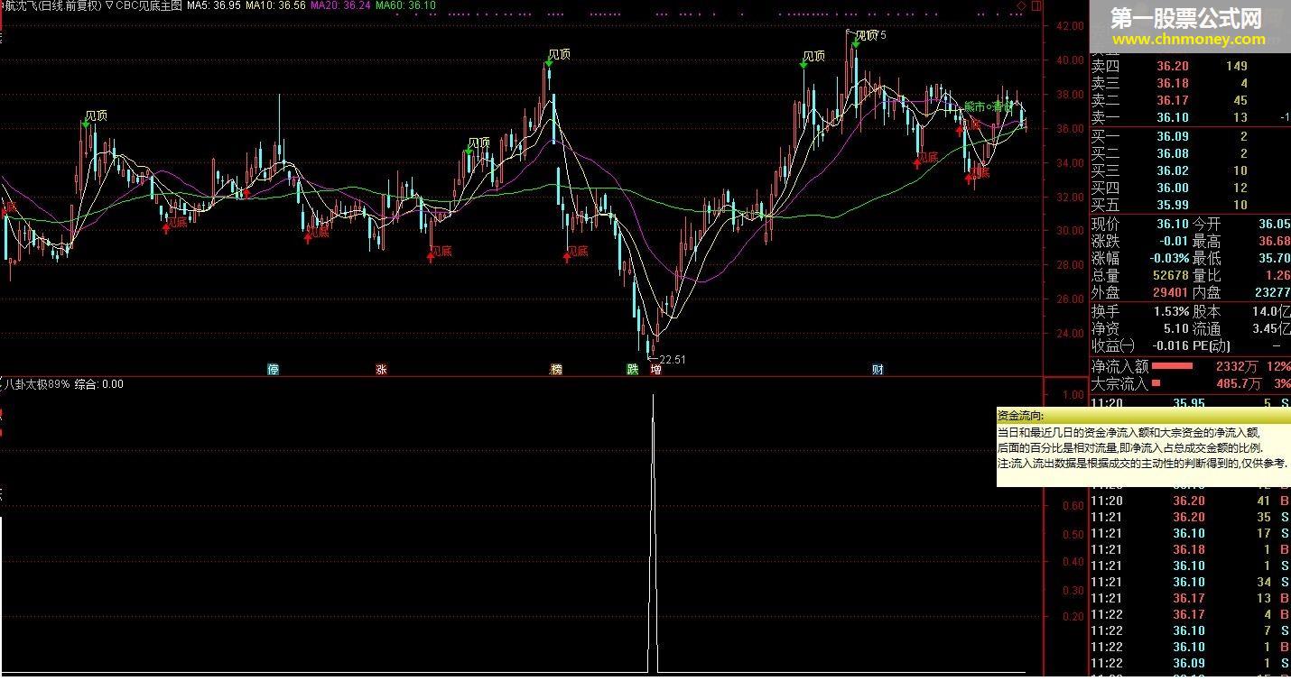Click the white spike peak in the sub-indicator
Viewport: 1291px width, 699px height.
coord(653,396)
